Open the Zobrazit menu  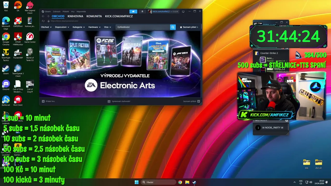pyautogui.click(x=57, y=11)
